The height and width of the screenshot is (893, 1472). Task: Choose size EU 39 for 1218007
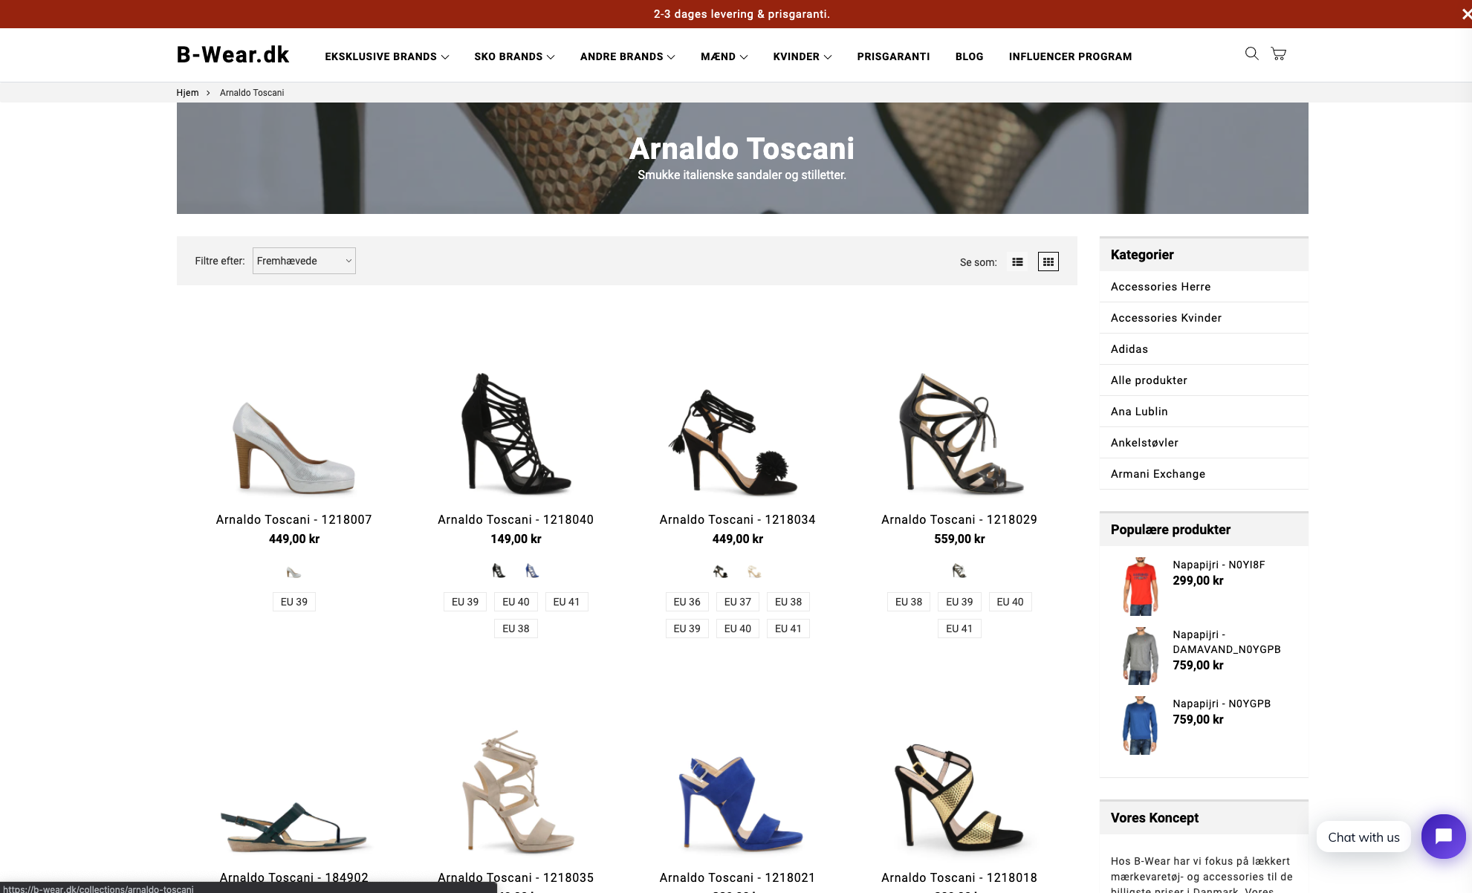tap(294, 602)
